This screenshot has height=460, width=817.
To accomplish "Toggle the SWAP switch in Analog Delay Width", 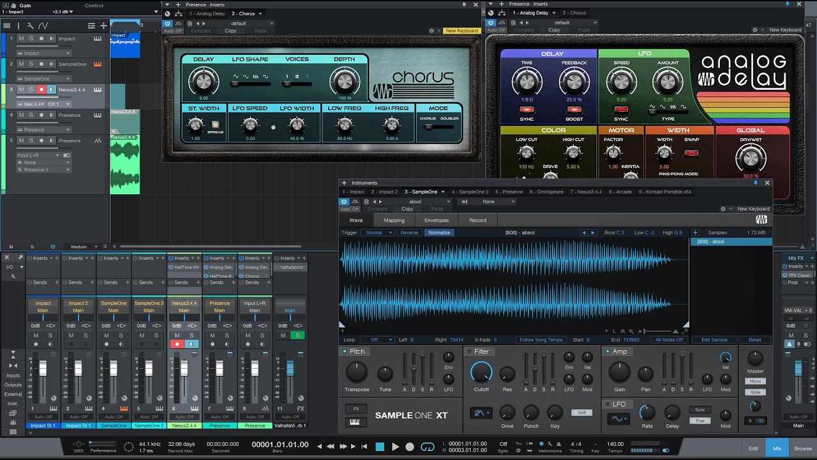I will pyautogui.click(x=691, y=153).
